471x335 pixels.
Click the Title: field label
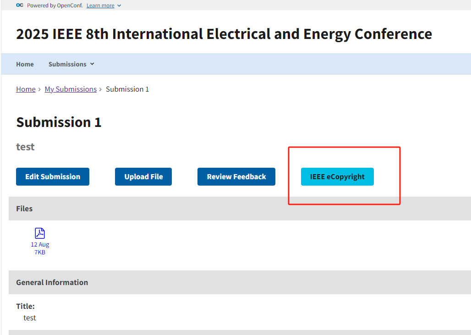(x=26, y=306)
